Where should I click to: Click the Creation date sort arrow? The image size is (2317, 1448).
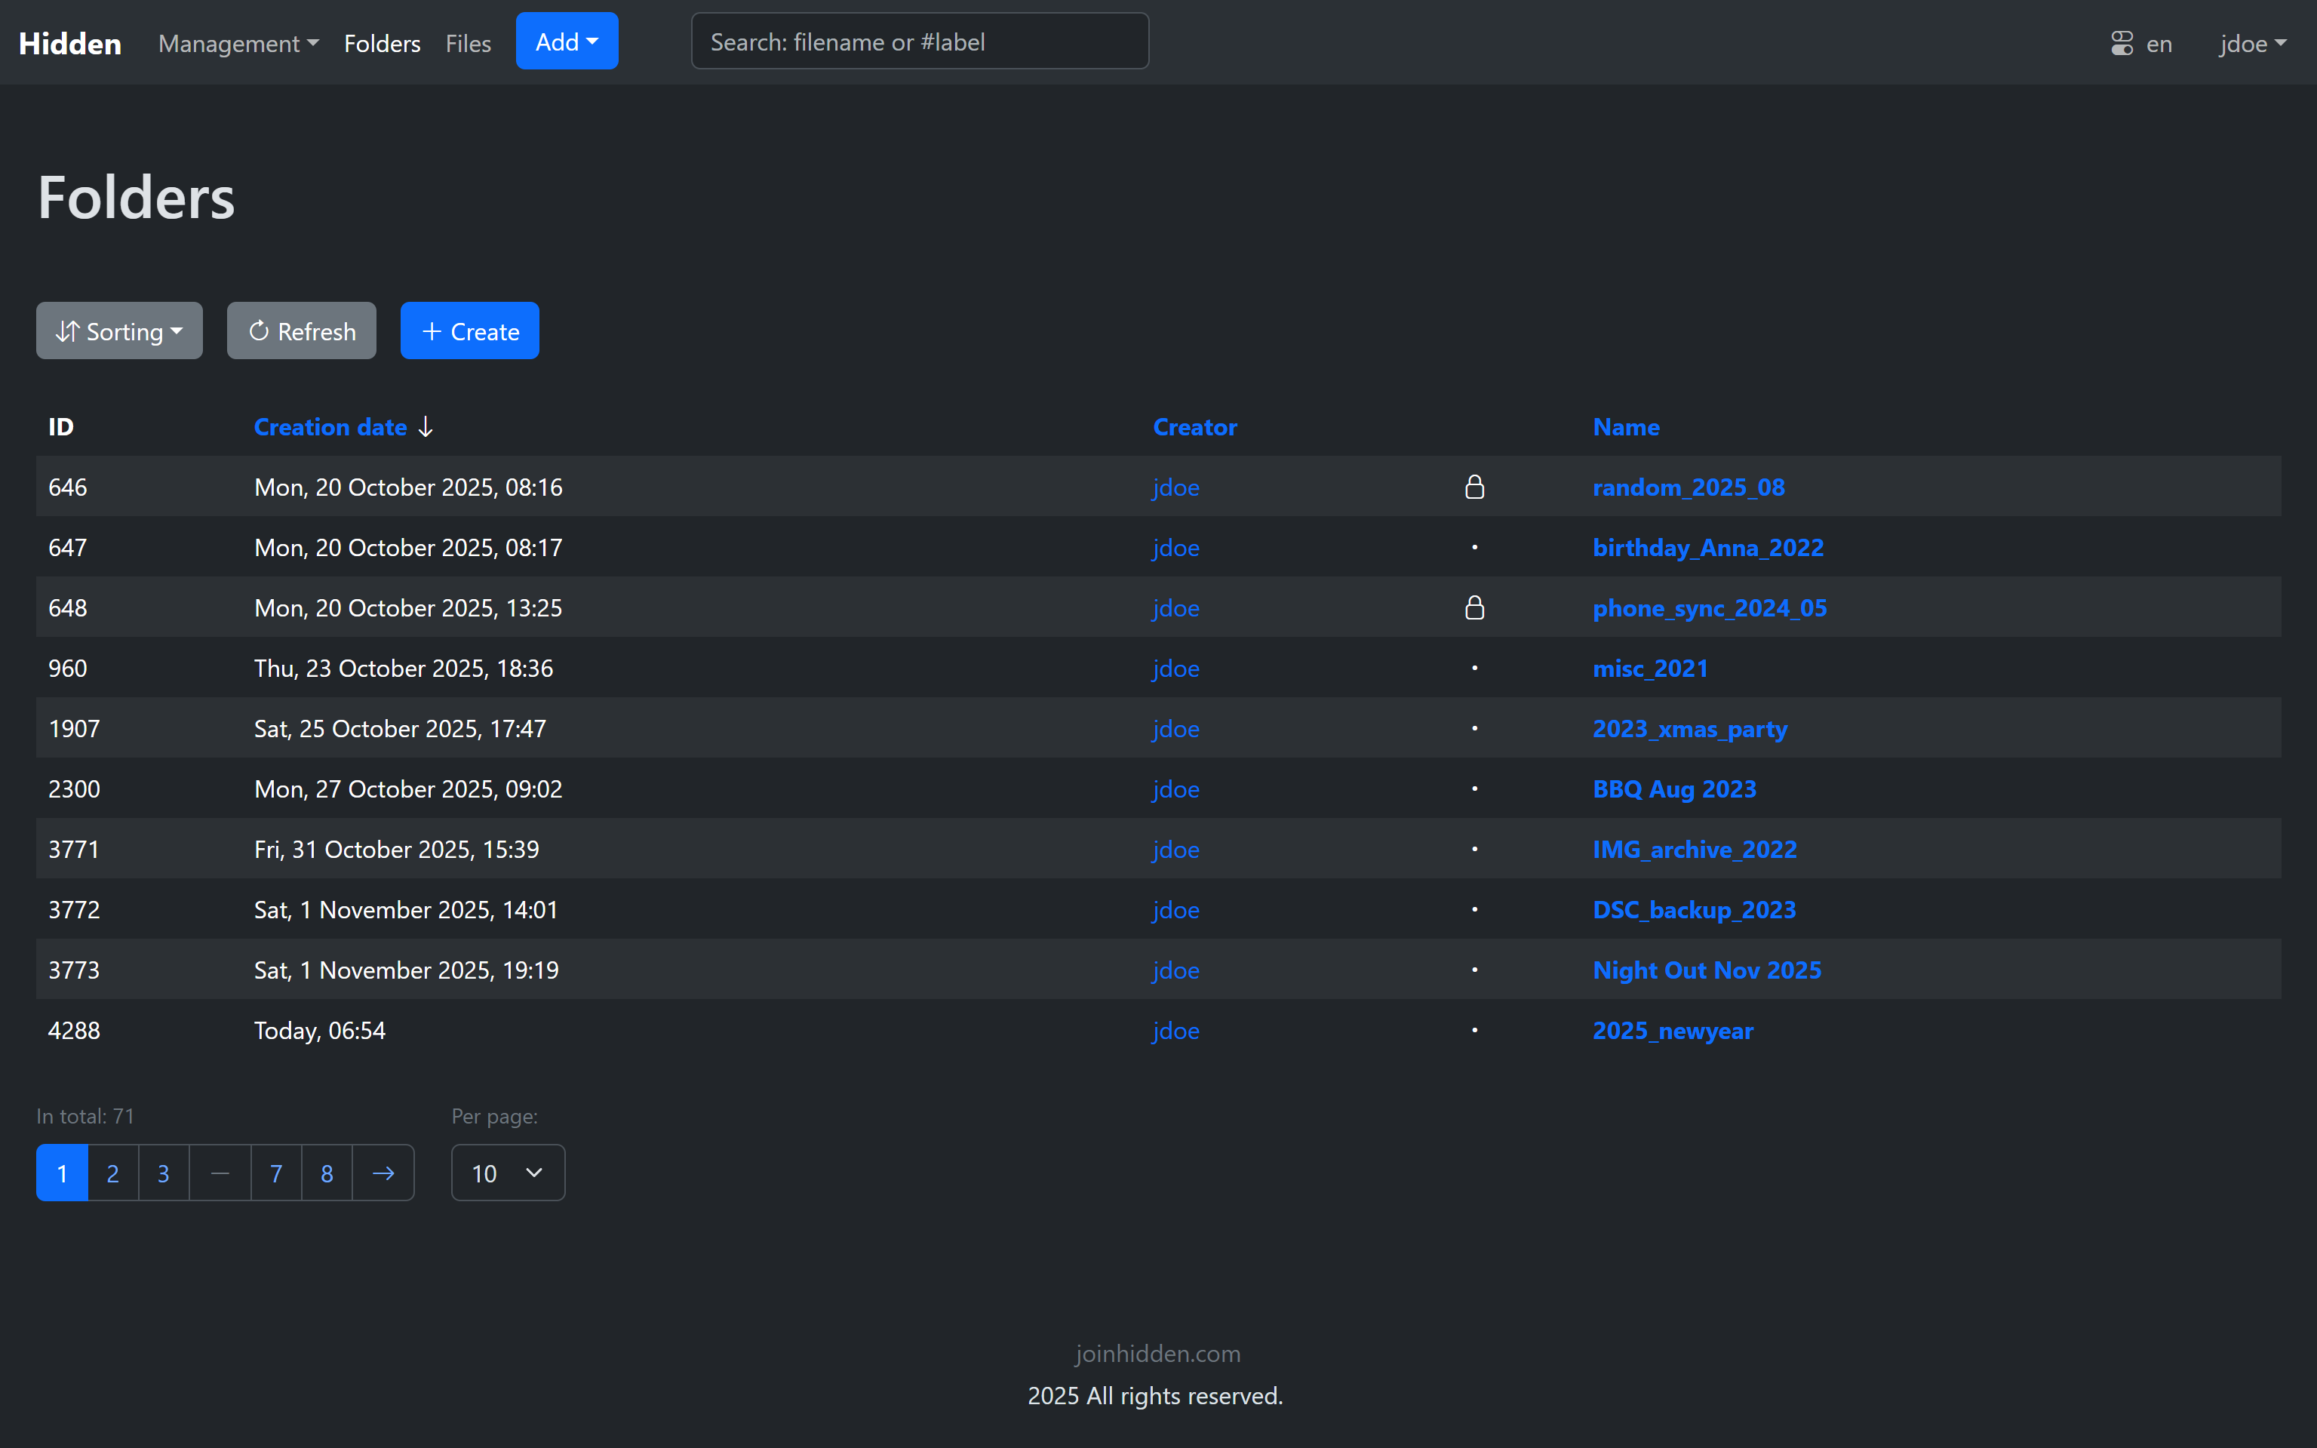click(426, 427)
